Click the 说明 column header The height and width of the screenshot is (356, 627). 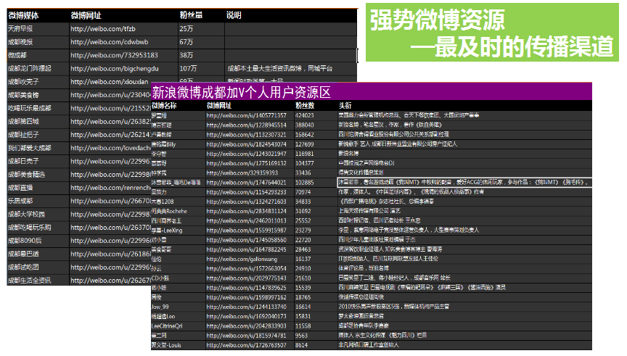point(234,15)
